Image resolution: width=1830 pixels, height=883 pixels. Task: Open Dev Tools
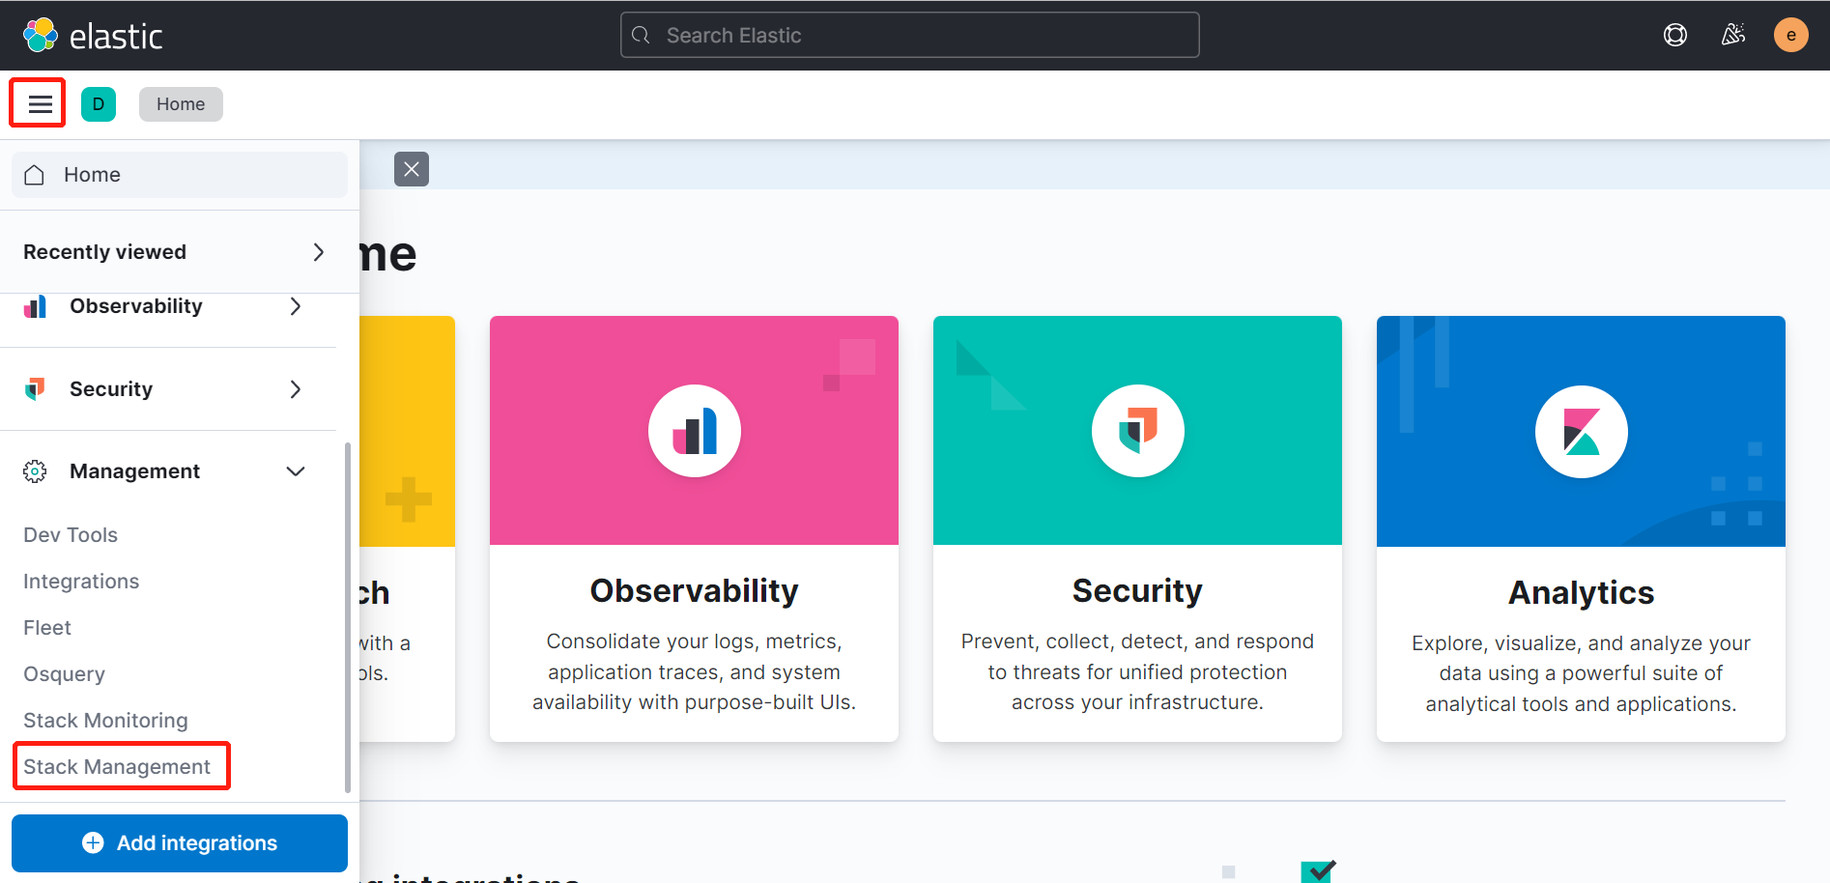click(71, 535)
